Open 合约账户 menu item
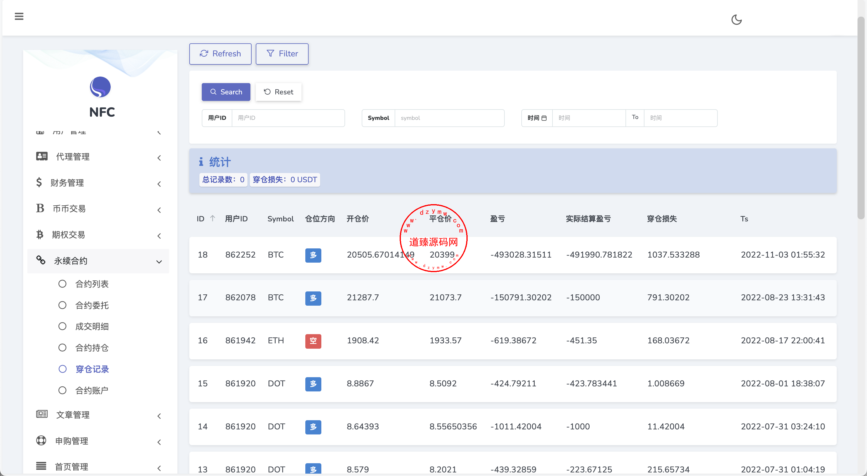Viewport: 867px width, 476px height. click(x=92, y=390)
